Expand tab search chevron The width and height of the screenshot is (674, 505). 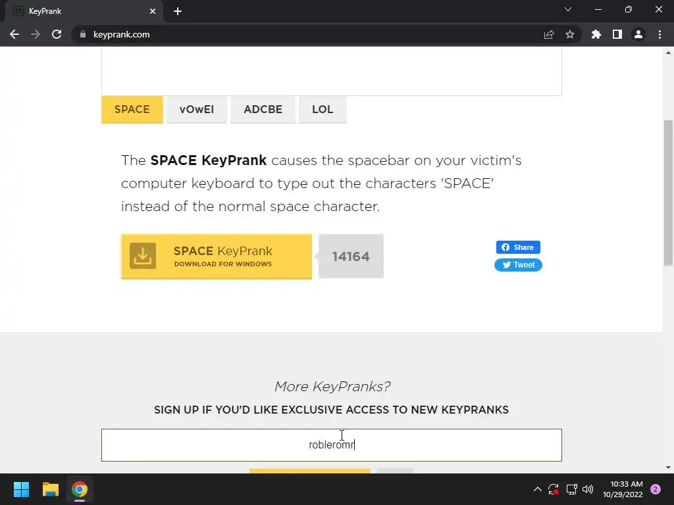pyautogui.click(x=568, y=9)
